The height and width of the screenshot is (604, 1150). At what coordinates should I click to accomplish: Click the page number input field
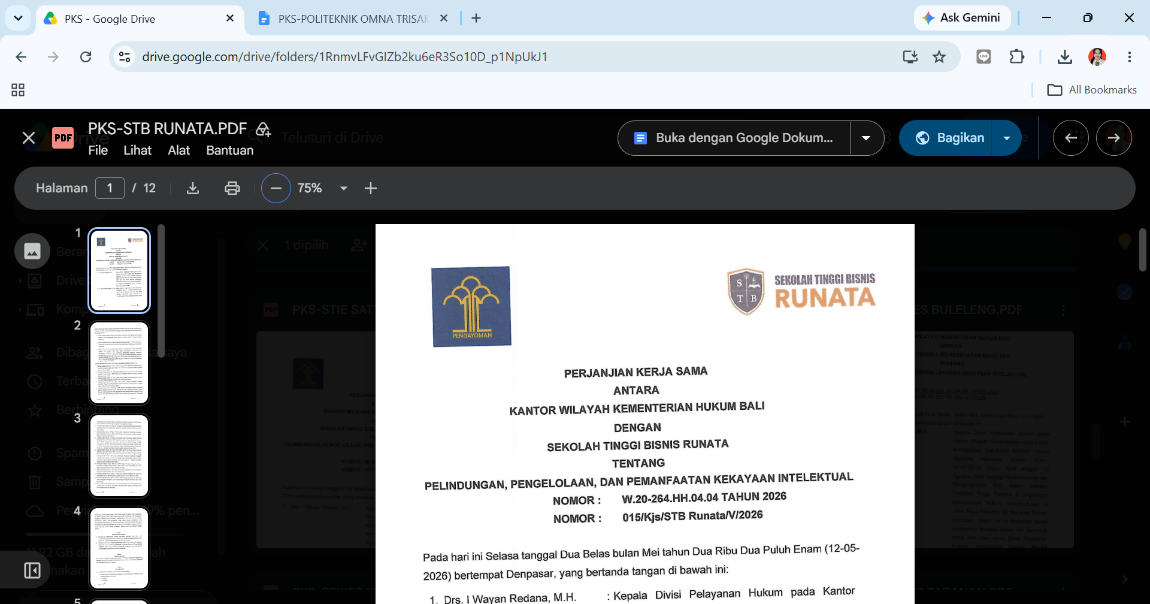point(110,188)
